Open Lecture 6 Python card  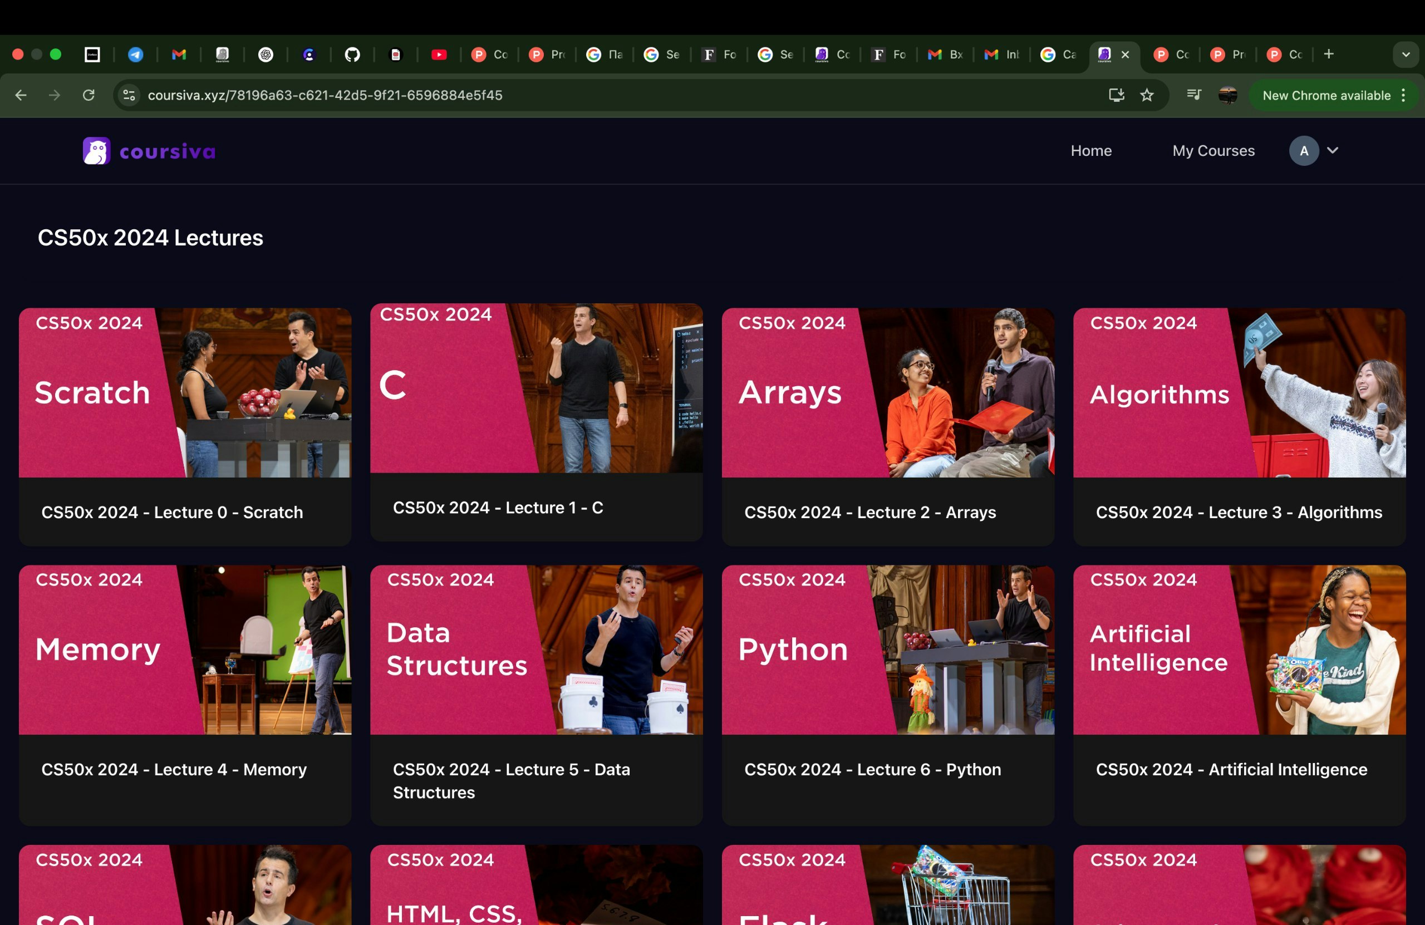(887, 695)
